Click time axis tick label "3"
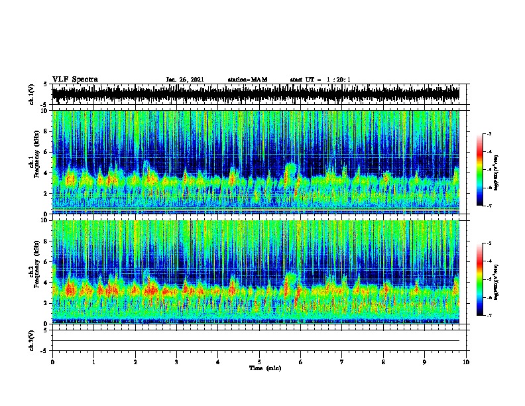 click(x=176, y=362)
